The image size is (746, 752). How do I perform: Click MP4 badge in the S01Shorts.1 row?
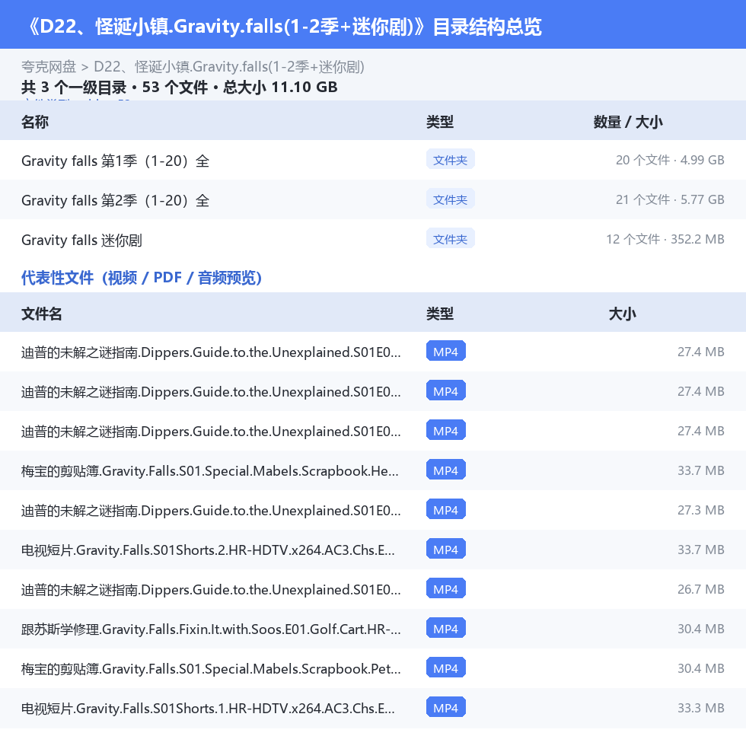coord(445,708)
